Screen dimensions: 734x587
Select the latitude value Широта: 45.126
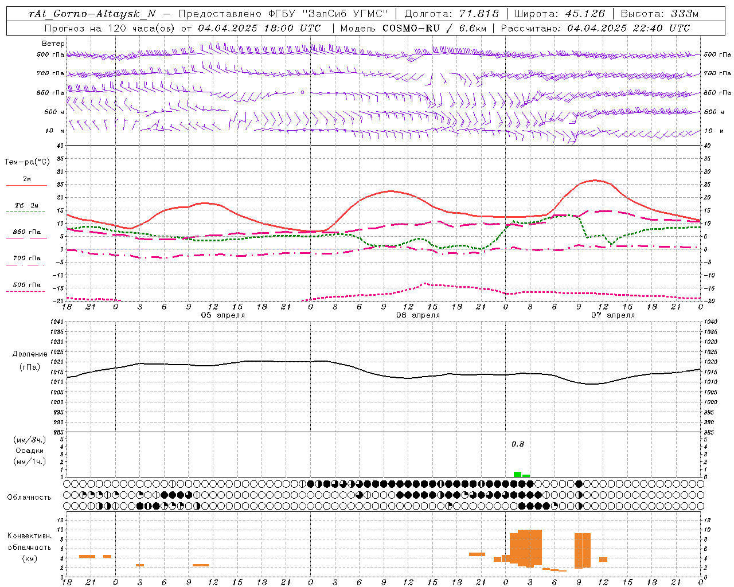560,14
